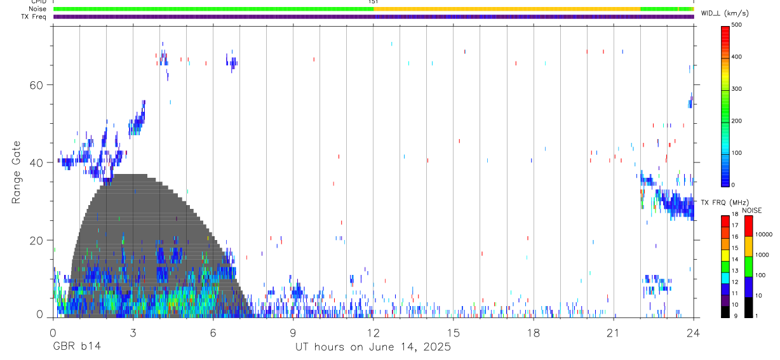This screenshot has width=780, height=360.
Task: Click the 'NOISE' legend title
Action: [751, 210]
